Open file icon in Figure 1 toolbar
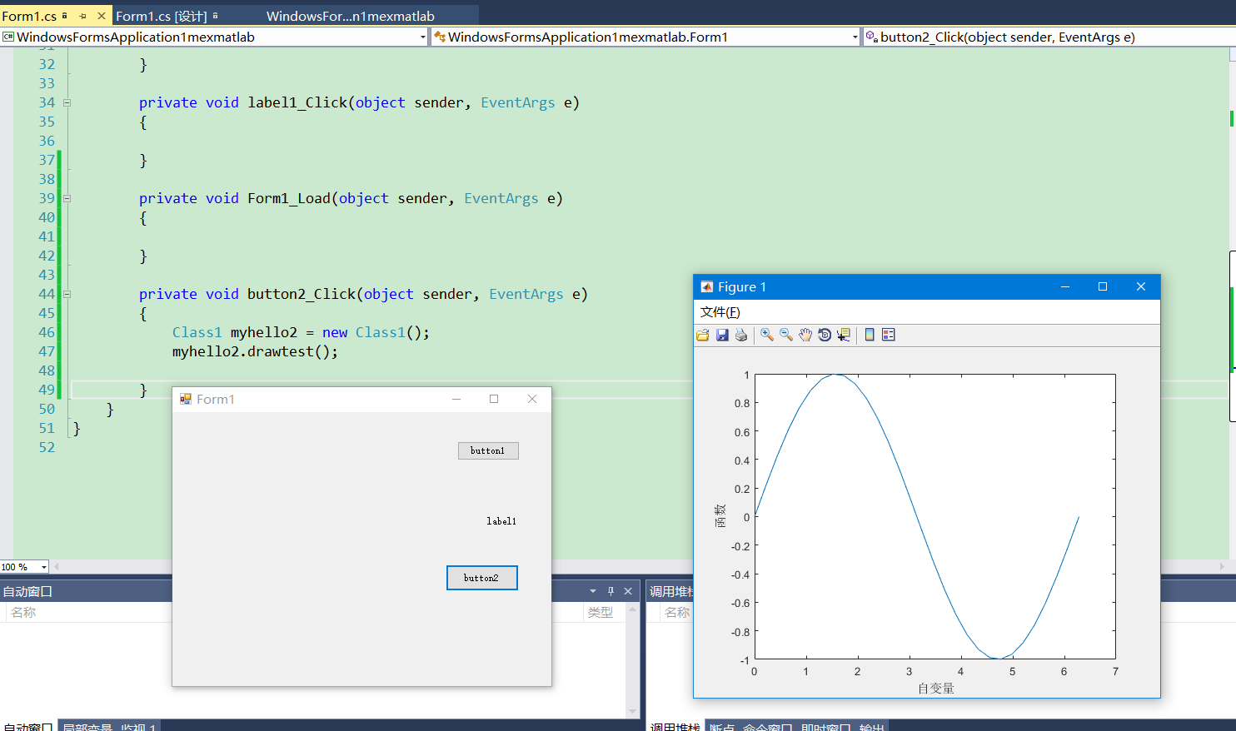This screenshot has width=1236, height=731. [703, 335]
